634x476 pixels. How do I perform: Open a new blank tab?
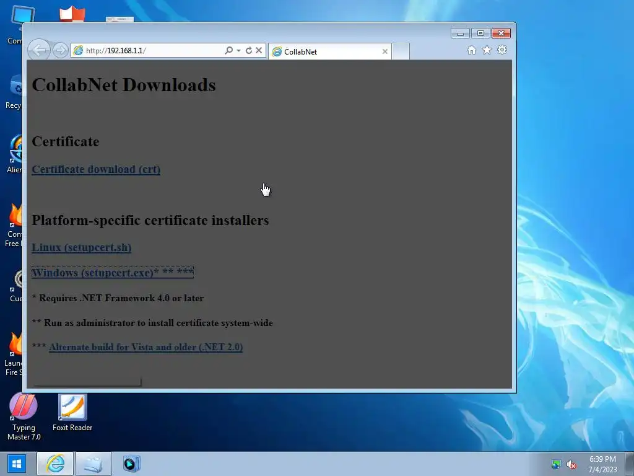pos(401,51)
